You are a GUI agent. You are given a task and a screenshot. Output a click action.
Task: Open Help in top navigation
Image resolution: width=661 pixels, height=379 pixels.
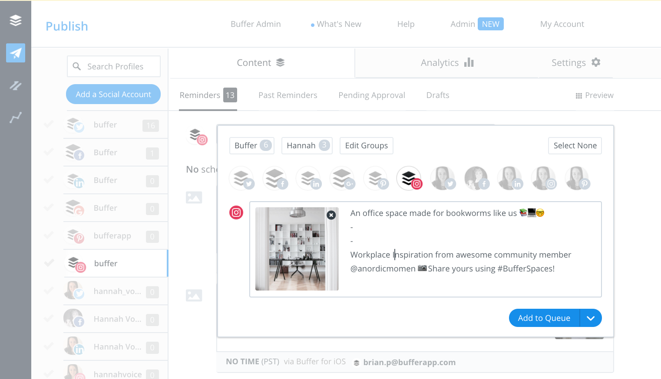pyautogui.click(x=406, y=24)
